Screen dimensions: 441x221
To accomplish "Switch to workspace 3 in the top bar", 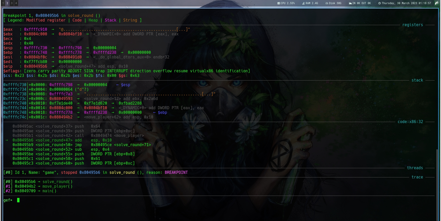I will [12, 3].
